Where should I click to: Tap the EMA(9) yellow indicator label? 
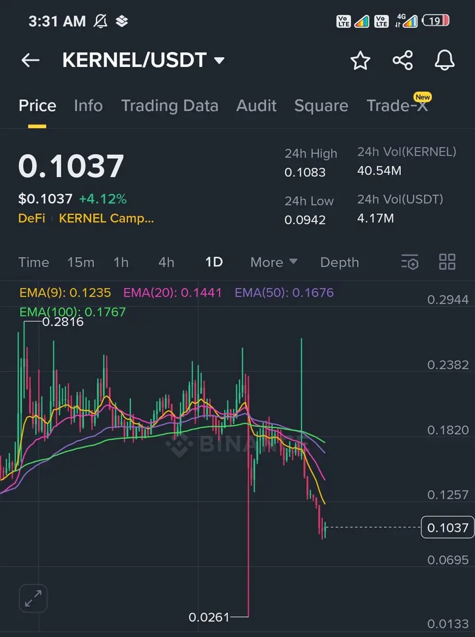(65, 292)
